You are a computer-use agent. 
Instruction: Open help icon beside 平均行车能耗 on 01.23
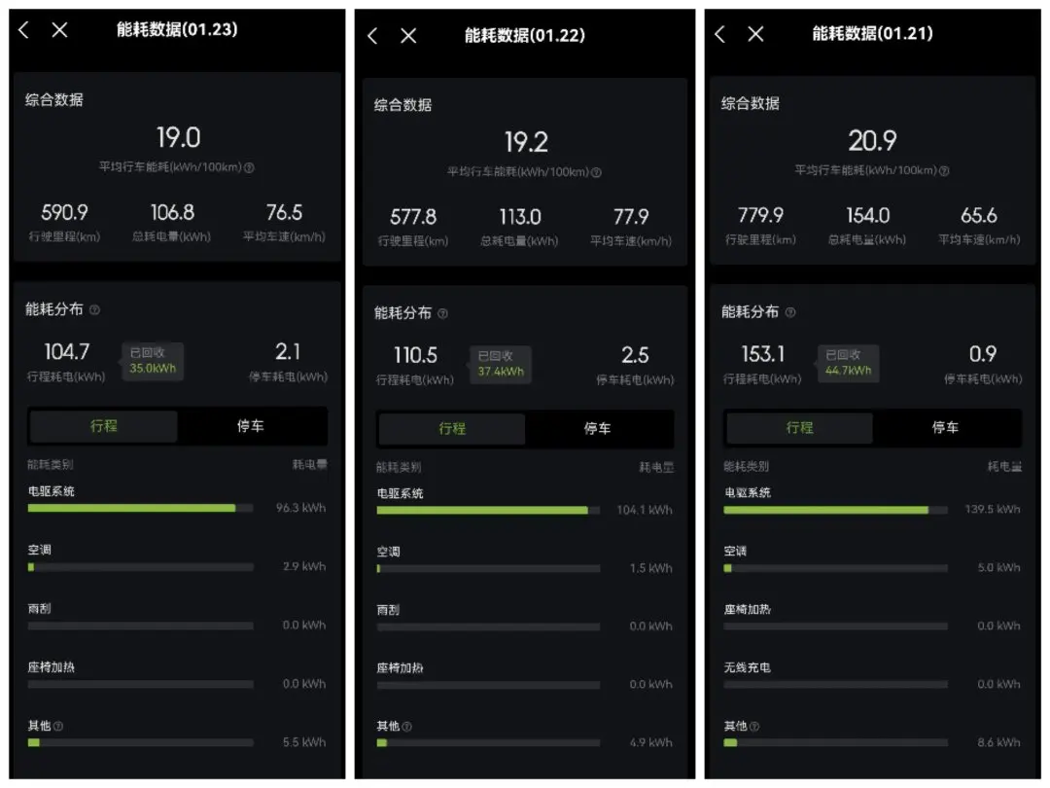(249, 167)
